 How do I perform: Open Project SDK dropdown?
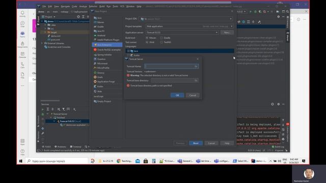pyautogui.click(x=186, y=19)
